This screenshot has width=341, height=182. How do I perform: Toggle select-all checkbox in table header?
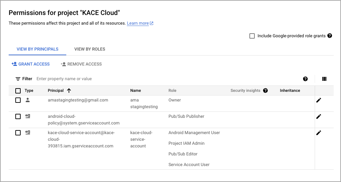18,91
